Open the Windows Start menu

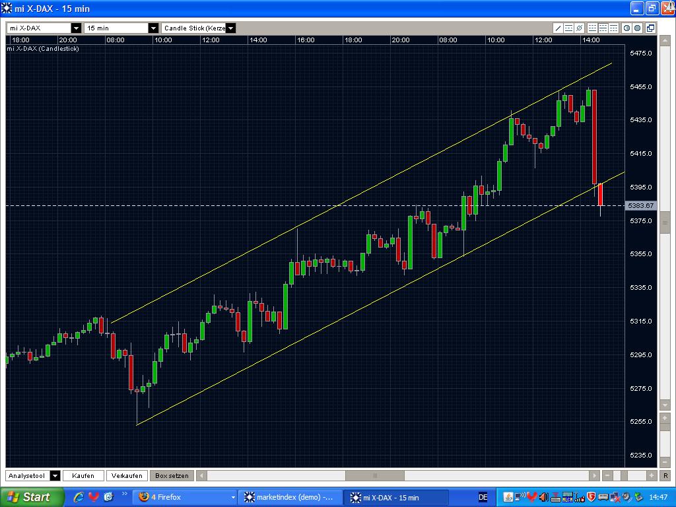click(x=32, y=497)
